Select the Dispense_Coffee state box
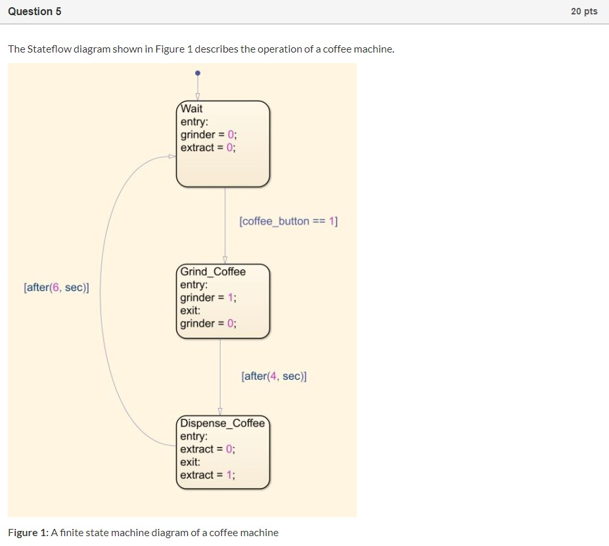The image size is (609, 546). (x=223, y=453)
